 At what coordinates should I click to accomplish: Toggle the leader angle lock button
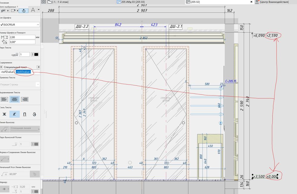pyautogui.click(x=35, y=174)
